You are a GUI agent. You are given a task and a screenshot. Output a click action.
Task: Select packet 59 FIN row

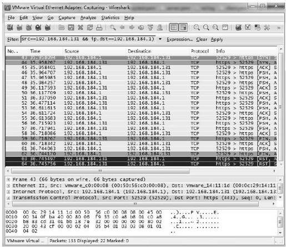coord(141,139)
